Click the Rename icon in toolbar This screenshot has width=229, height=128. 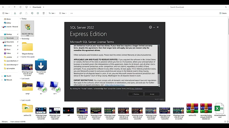[32, 13]
